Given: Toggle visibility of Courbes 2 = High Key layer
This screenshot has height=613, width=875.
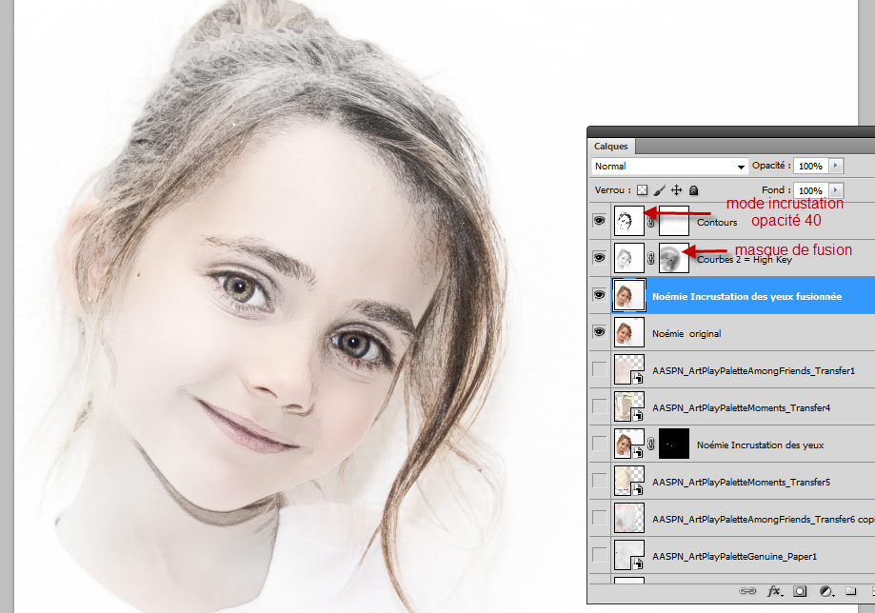Looking at the screenshot, I should (601, 257).
